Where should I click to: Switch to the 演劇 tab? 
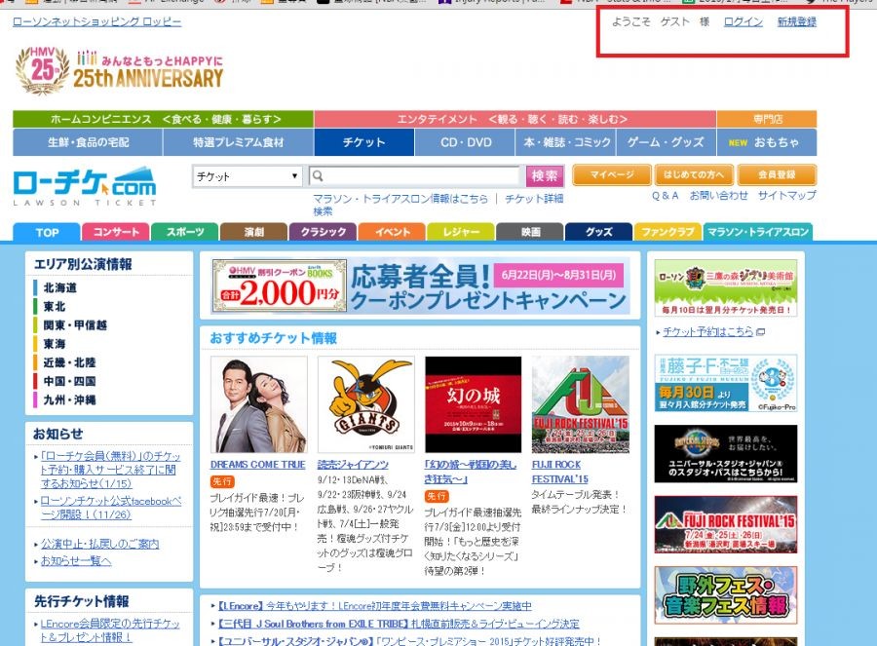point(253,232)
